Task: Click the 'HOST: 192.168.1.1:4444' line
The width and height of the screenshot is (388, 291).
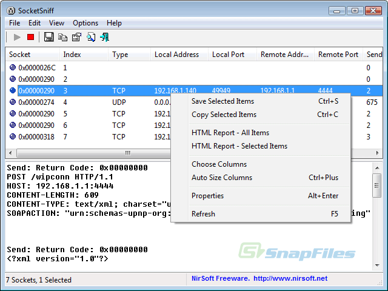Action: pos(60,186)
